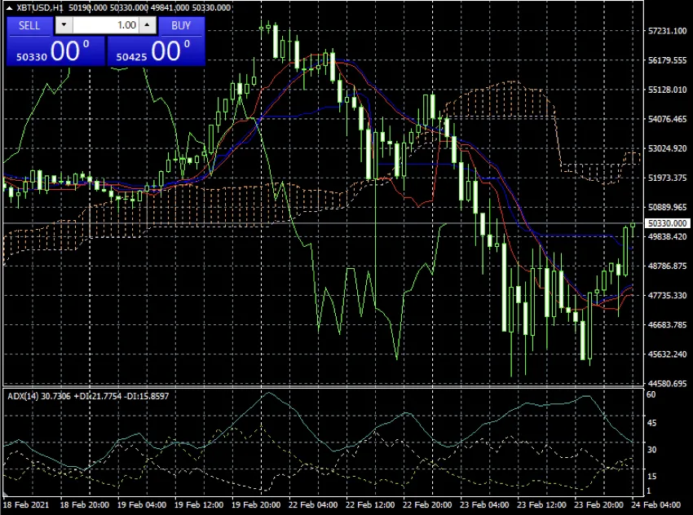Decrease trade volume with the down arrow
693x515 pixels.
[x=64, y=25]
